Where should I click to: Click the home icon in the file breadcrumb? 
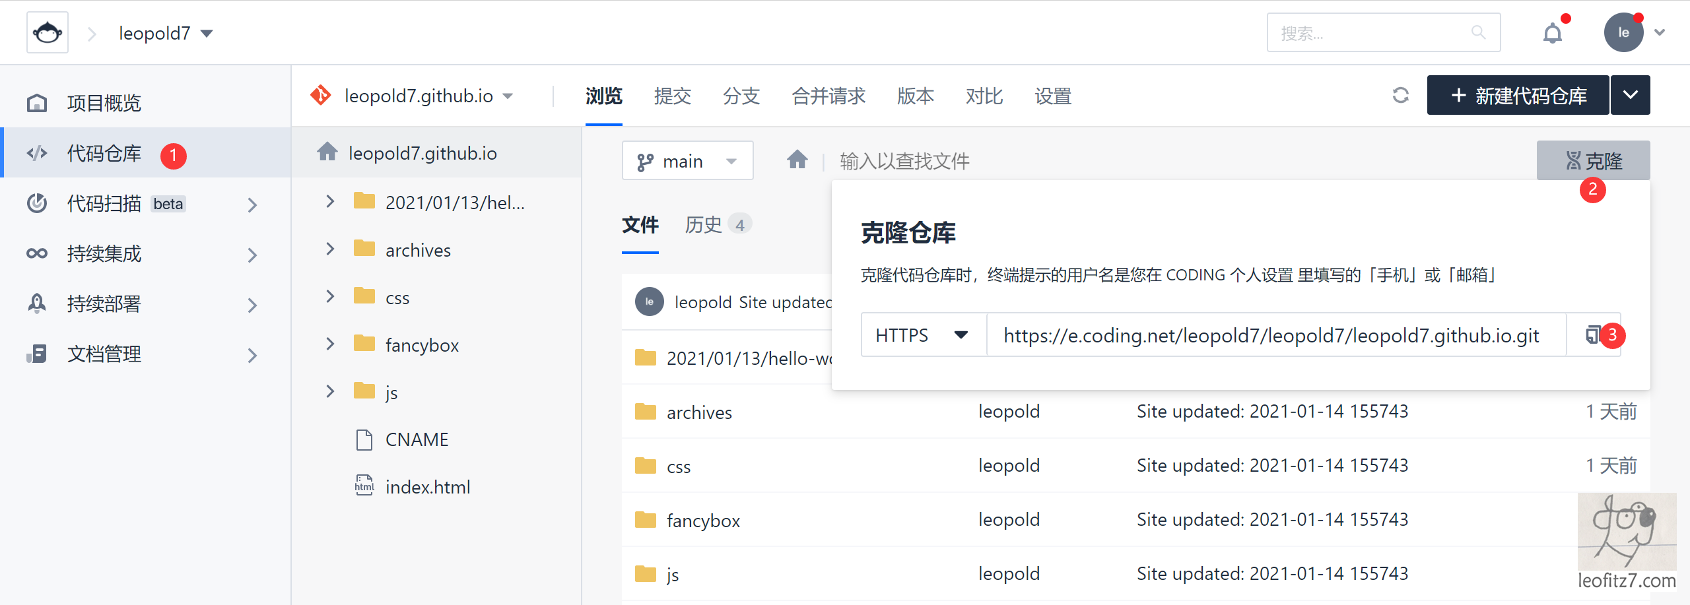click(x=797, y=160)
